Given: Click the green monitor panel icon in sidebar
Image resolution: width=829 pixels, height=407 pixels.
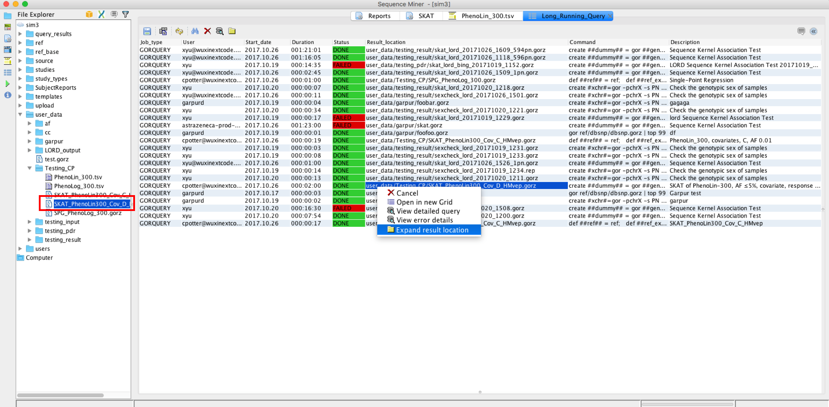Looking at the screenshot, I should (x=8, y=27).
